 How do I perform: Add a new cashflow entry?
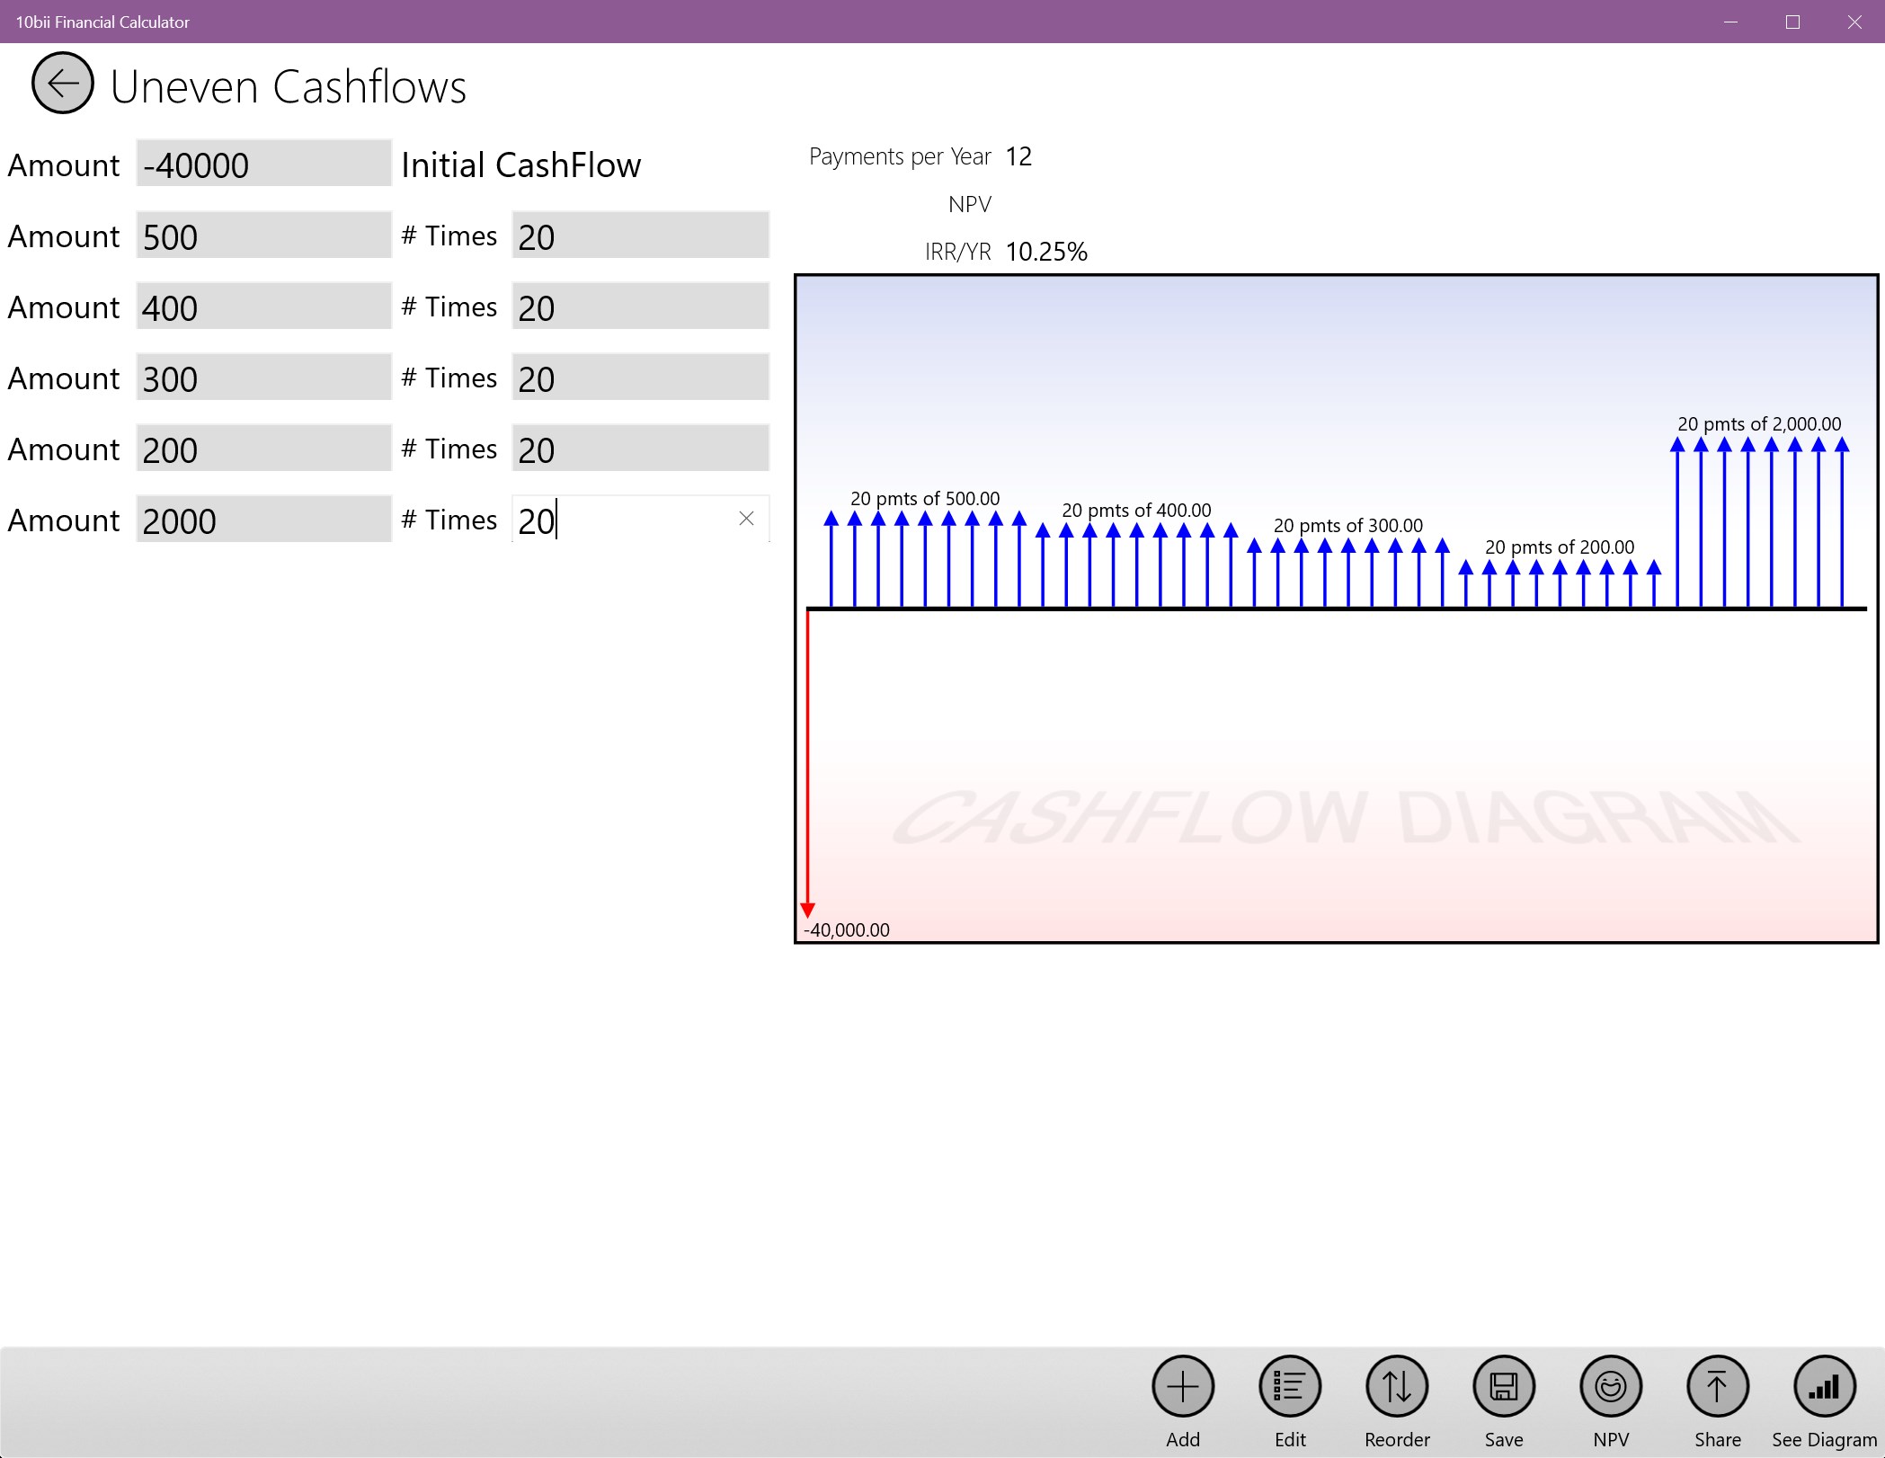(1182, 1387)
